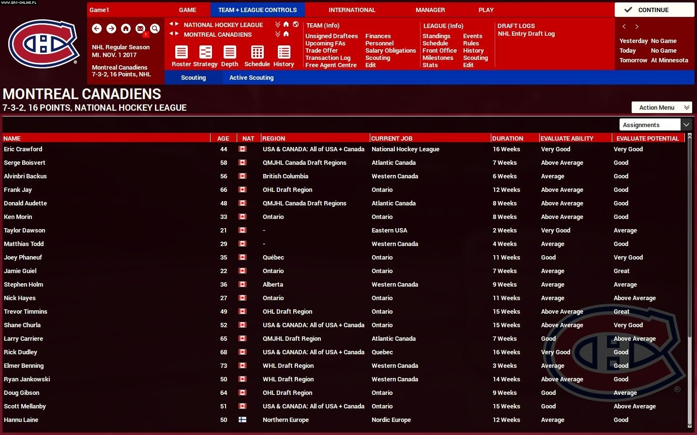Viewport: 697px width, 435px height.
Task: Open the International menu
Action: (352, 10)
